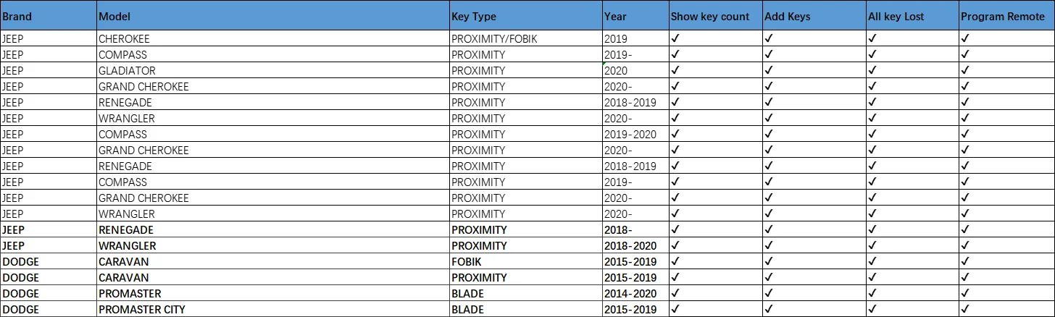Screen dimensions: 1055x317
Task: Click the PROMASTER CITY model cell
Action: 142,310
